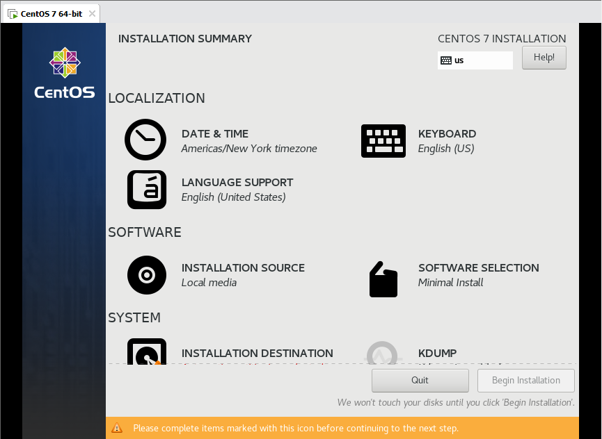
Task: Click the VM tab icon for CentOS 7 64-bit
Action: [x=13, y=14]
